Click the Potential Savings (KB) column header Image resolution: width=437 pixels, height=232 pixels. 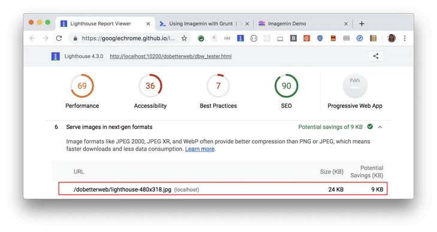[367, 171]
